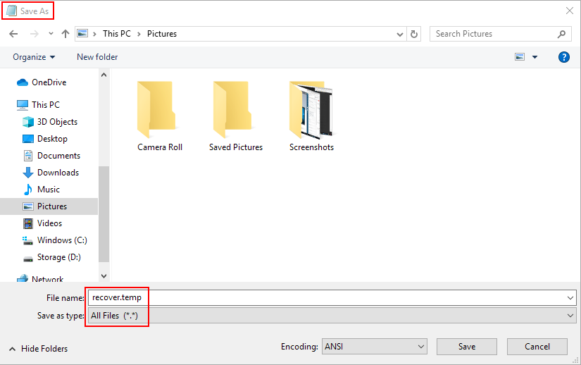Collapse the dialog with Hide Folders
The image size is (581, 365).
click(38, 349)
